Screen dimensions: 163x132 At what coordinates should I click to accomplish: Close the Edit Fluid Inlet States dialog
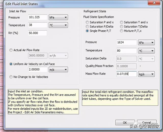coord(154,3)
